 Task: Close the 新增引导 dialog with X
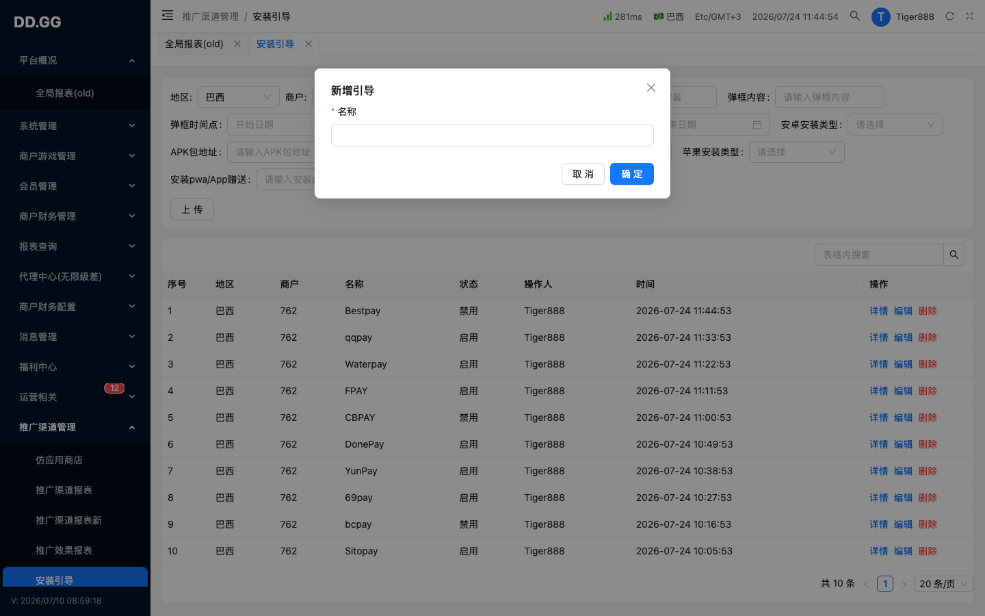tap(651, 88)
